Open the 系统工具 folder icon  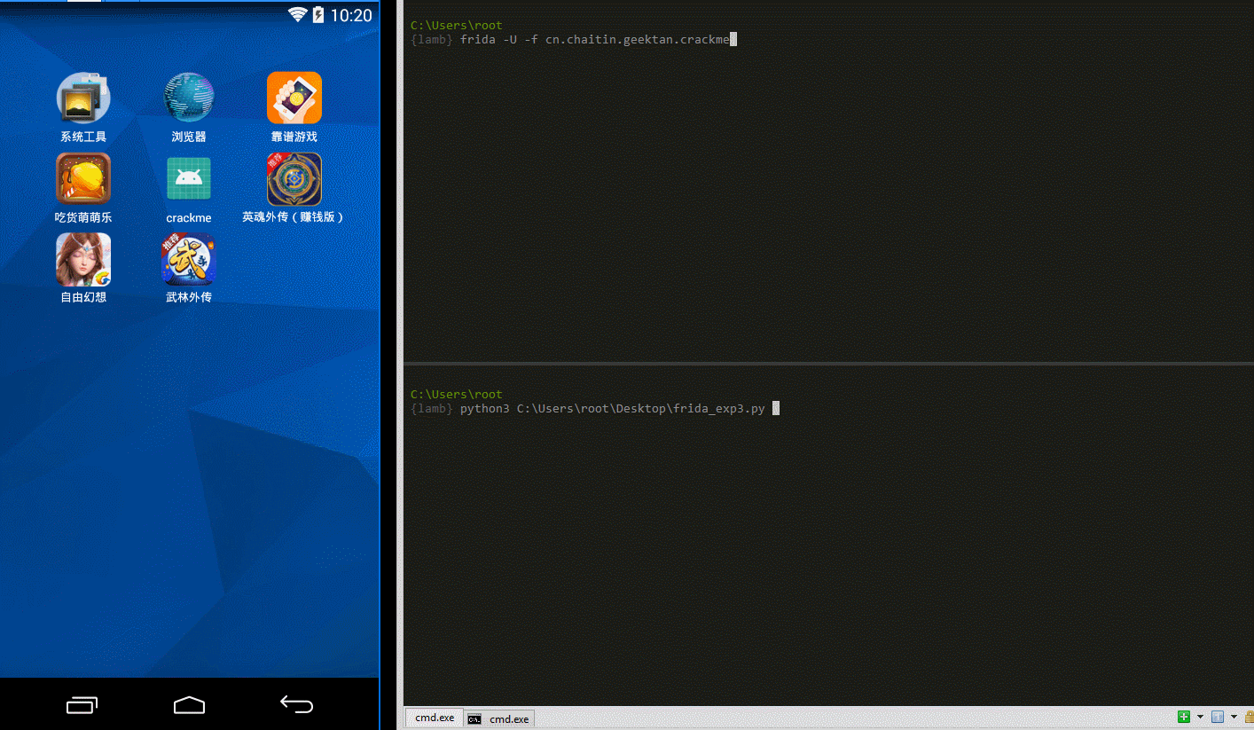click(83, 98)
